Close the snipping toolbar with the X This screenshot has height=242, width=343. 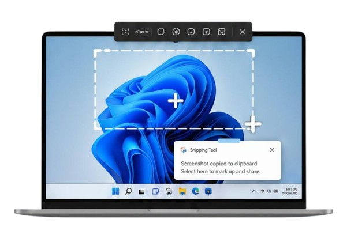pos(243,32)
